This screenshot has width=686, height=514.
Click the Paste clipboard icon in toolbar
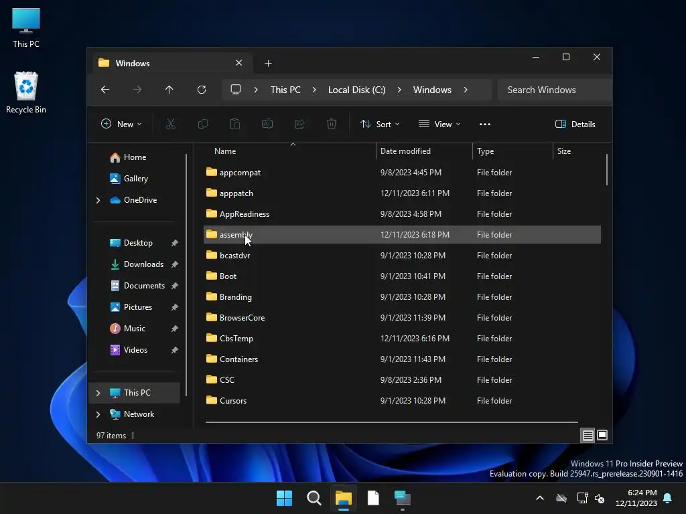(235, 124)
